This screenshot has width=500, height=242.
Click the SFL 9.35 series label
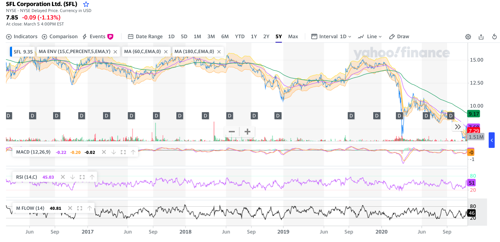pos(23,52)
